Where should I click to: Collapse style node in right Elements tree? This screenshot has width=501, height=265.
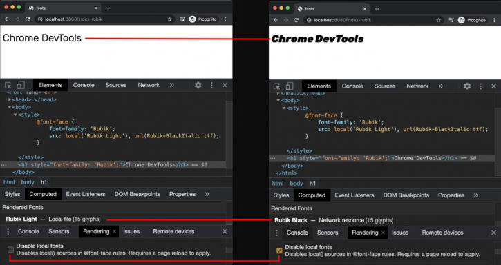tap(284, 108)
